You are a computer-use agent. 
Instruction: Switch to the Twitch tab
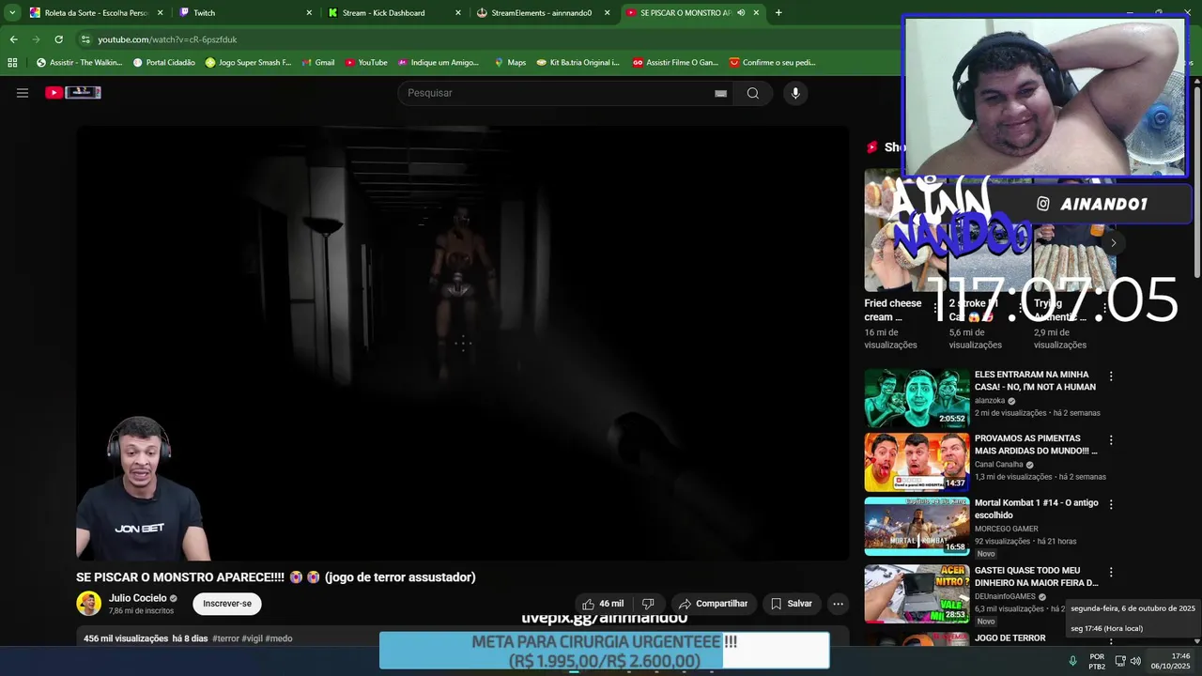[244, 13]
